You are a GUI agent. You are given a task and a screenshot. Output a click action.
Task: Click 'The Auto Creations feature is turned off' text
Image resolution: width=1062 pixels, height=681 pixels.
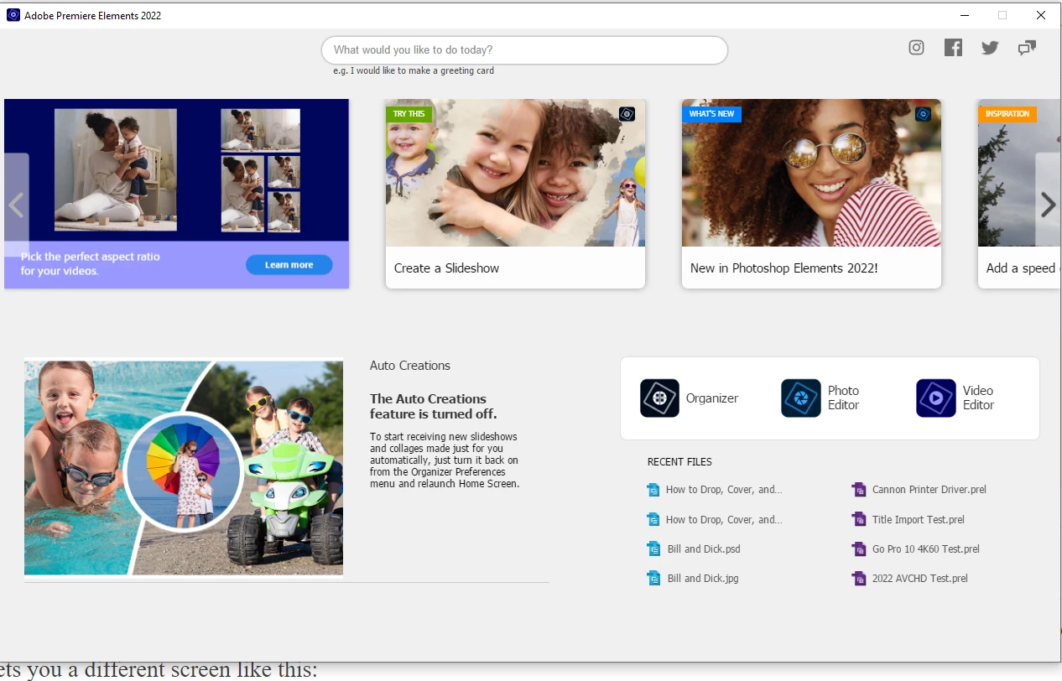pyautogui.click(x=434, y=407)
